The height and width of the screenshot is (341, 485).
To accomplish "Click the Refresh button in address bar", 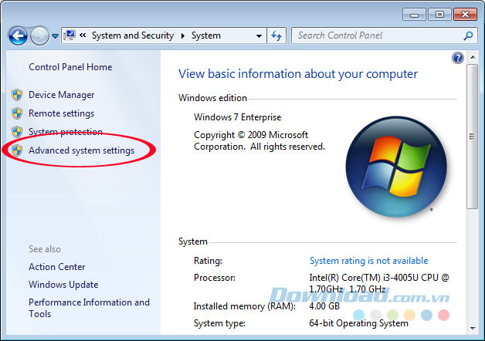I will (276, 35).
